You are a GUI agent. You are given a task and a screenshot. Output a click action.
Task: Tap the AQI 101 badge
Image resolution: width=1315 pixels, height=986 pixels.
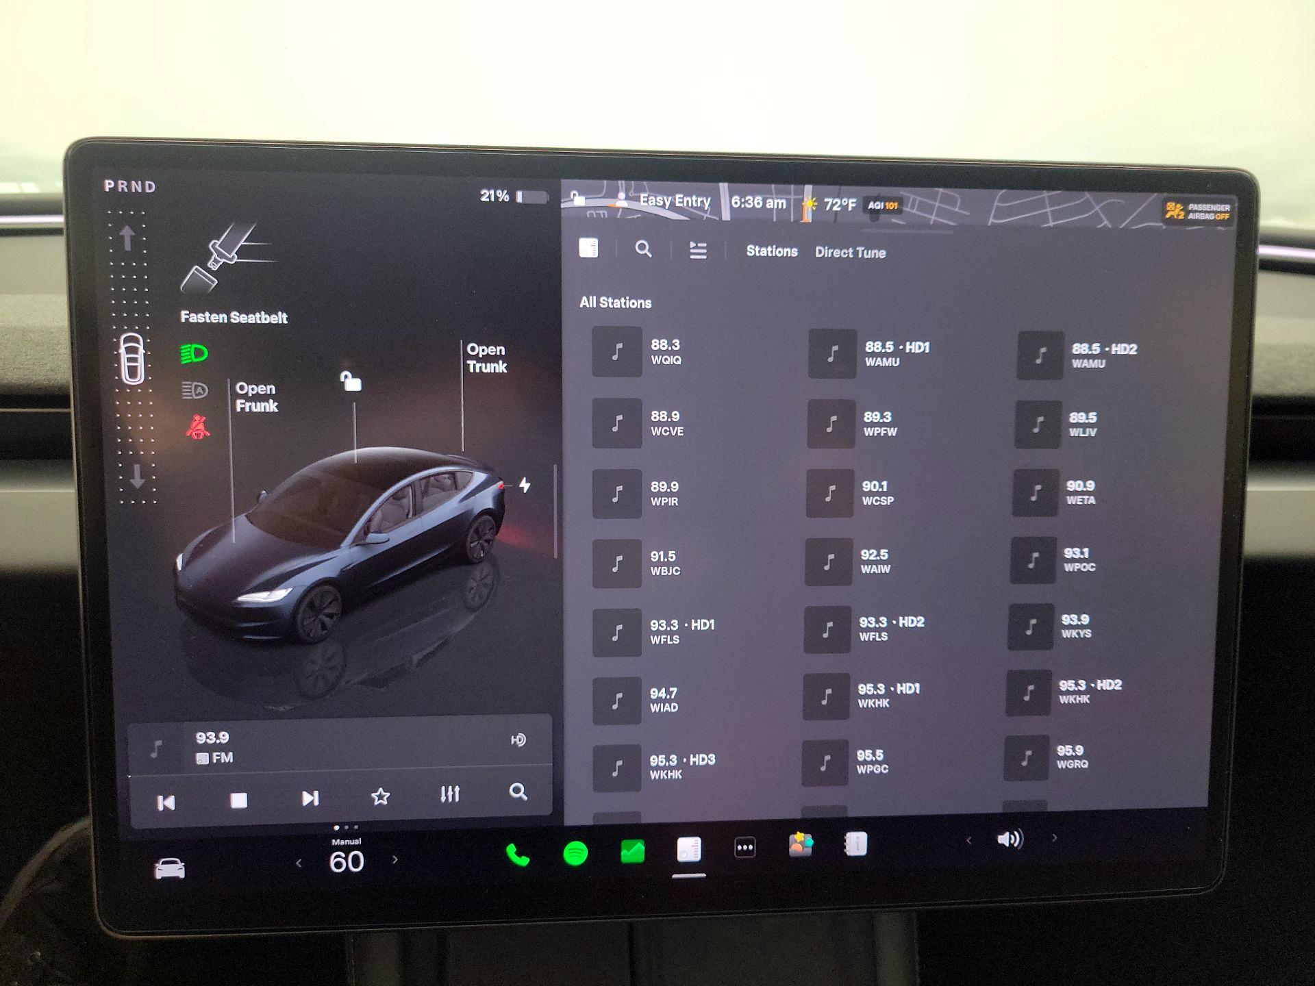tap(883, 205)
